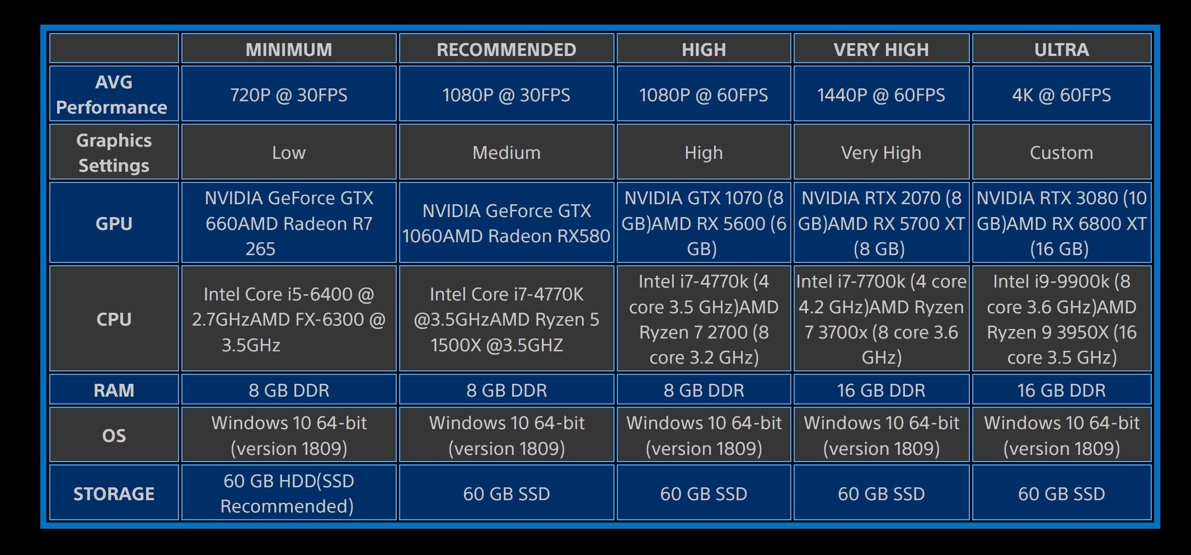Screen dimensions: 1191x555
Task: Click the NVIDIA RTX 3080 GPU cell
Action: (1061, 223)
